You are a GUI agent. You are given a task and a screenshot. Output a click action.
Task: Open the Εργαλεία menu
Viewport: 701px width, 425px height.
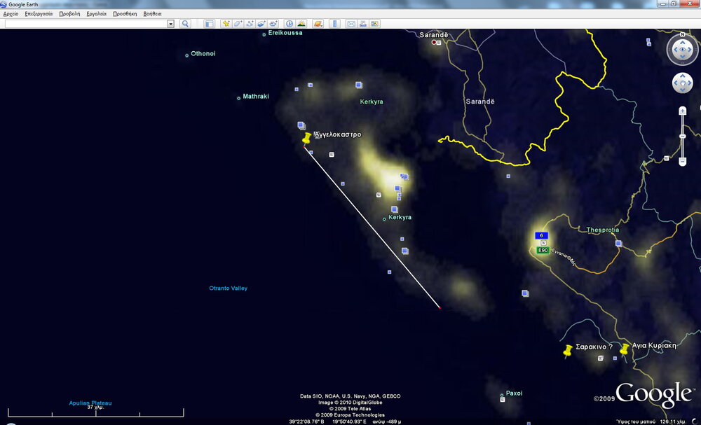(x=96, y=13)
